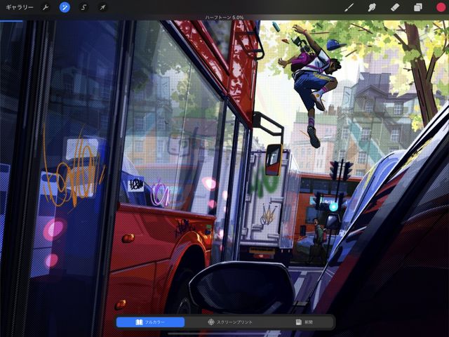Choose 新聞 newspaper halftone mode
This screenshot has width=449, height=337.
click(x=304, y=322)
